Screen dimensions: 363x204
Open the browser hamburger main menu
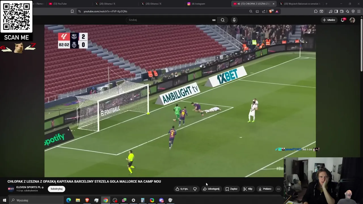tap(359, 11)
